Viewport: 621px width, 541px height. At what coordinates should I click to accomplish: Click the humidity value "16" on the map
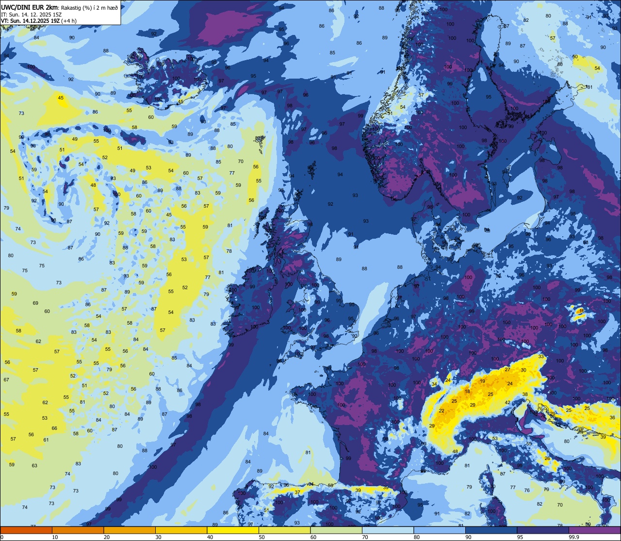[582, 311]
